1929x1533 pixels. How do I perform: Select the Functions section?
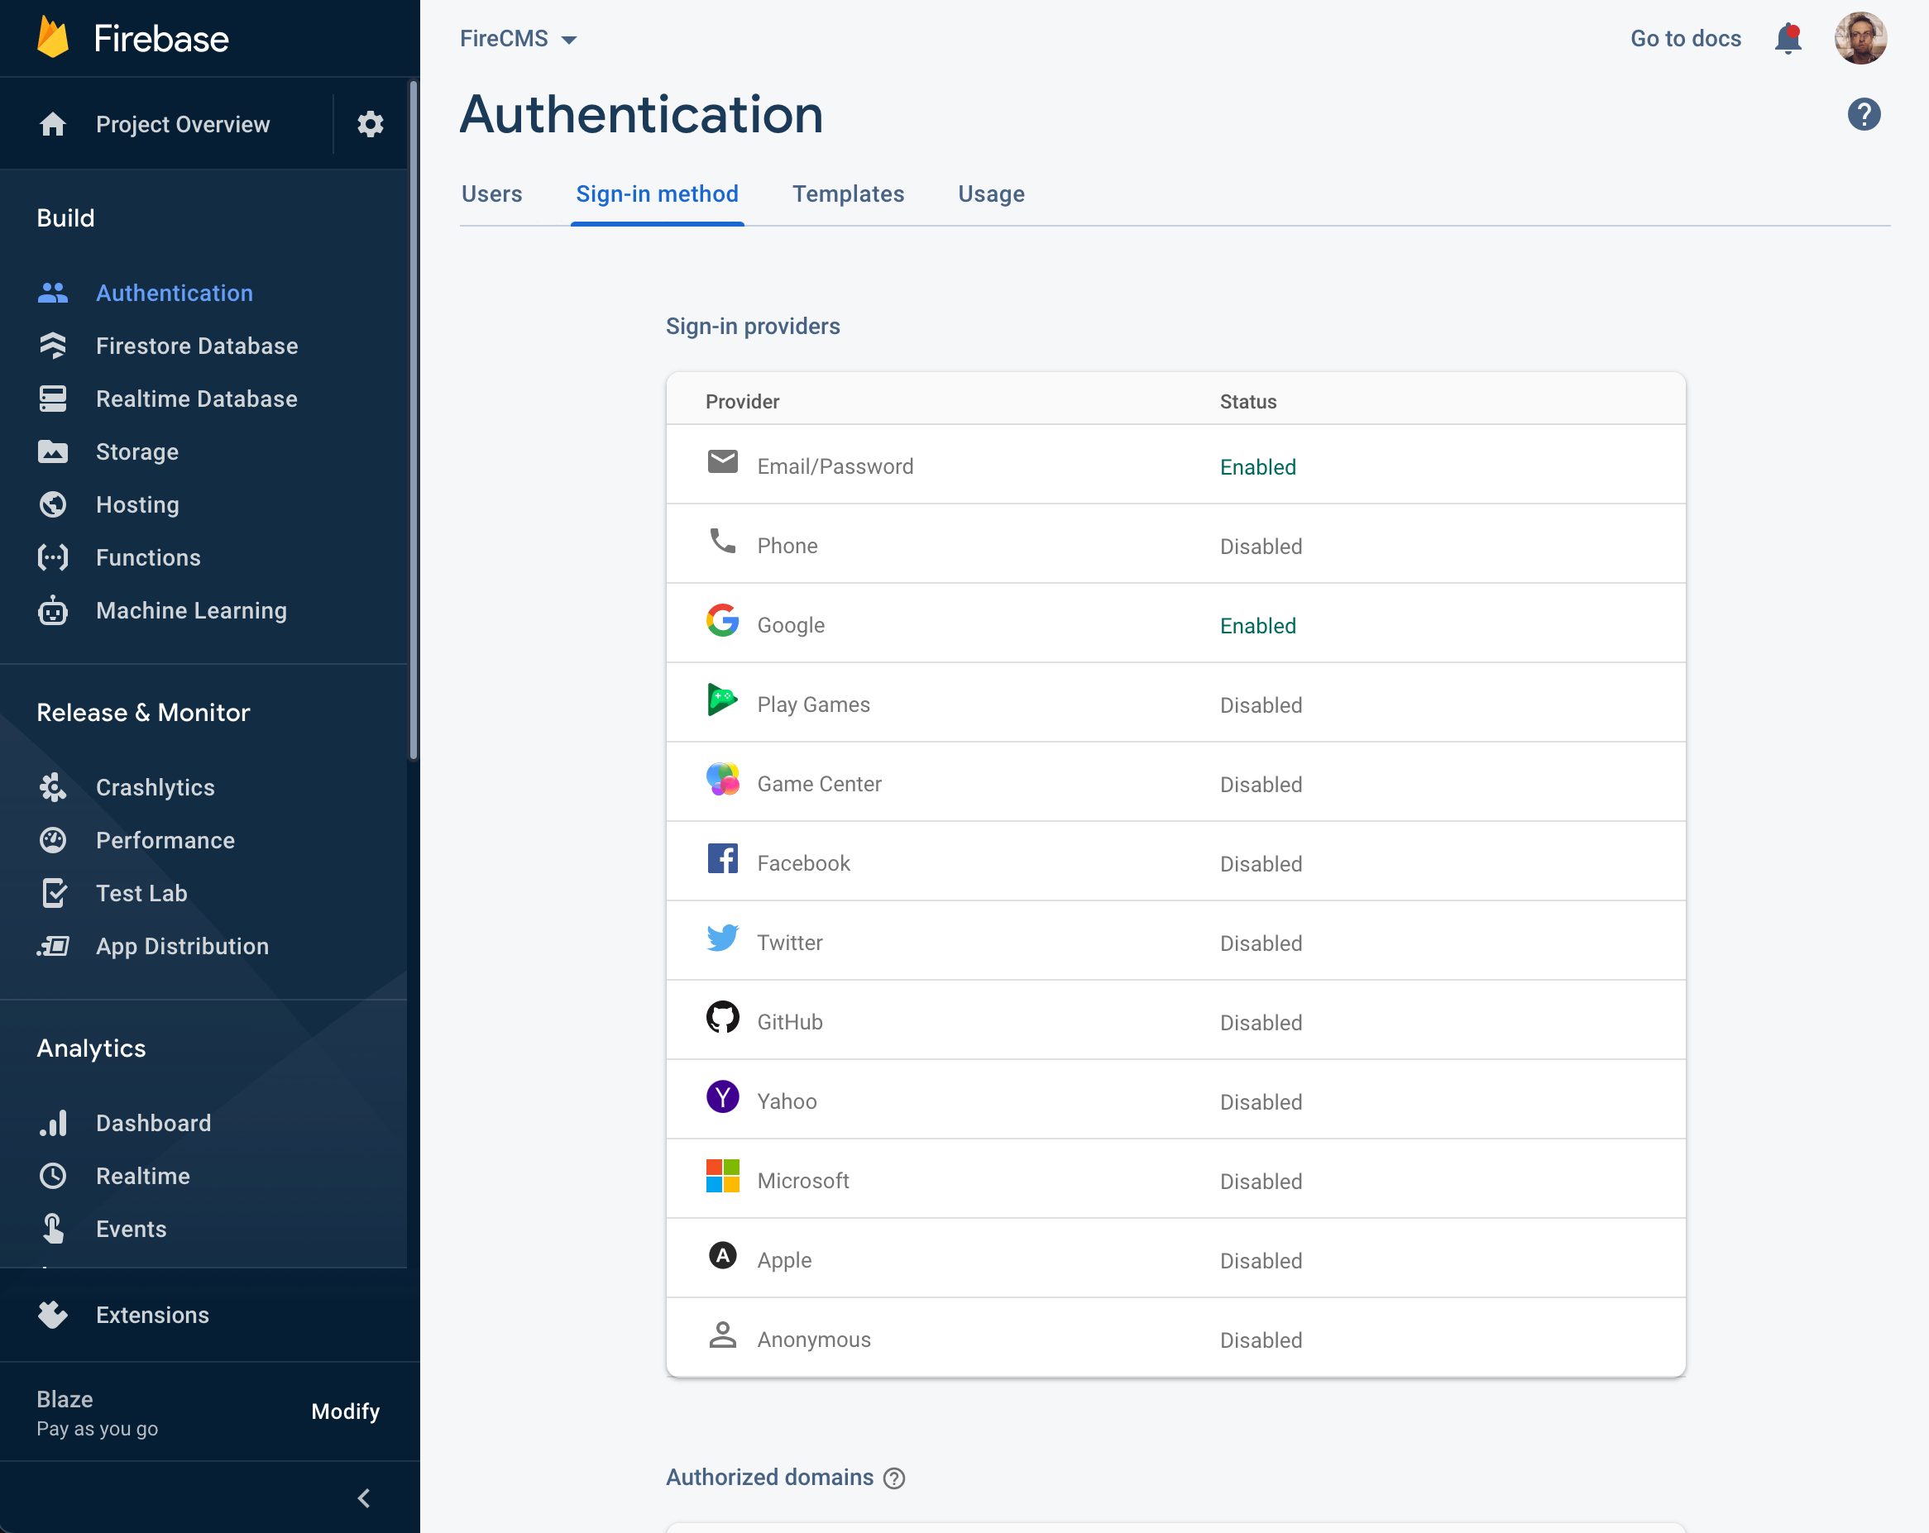tap(147, 557)
